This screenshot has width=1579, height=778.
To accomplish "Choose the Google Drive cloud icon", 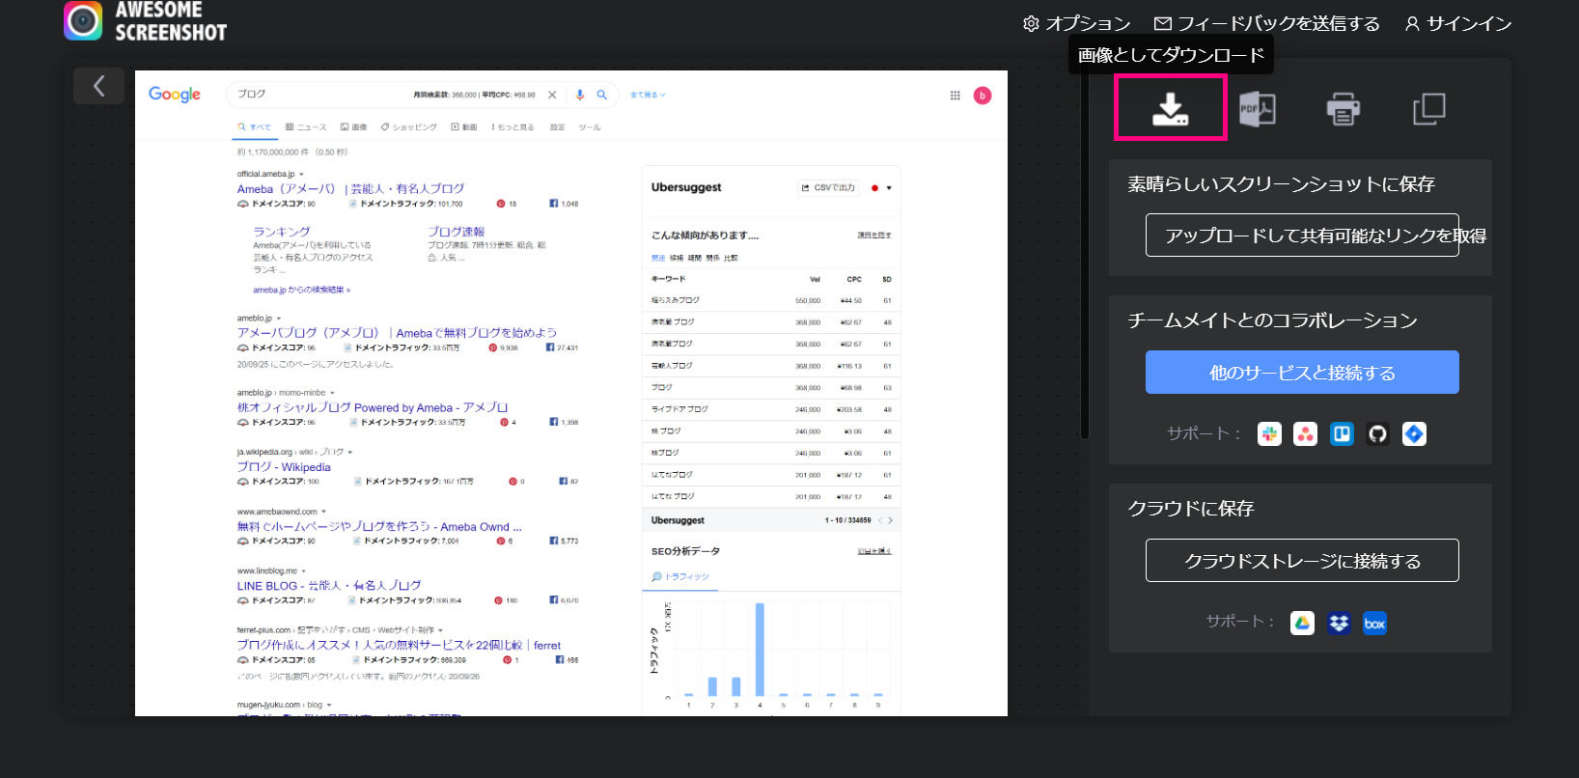I will (1302, 624).
